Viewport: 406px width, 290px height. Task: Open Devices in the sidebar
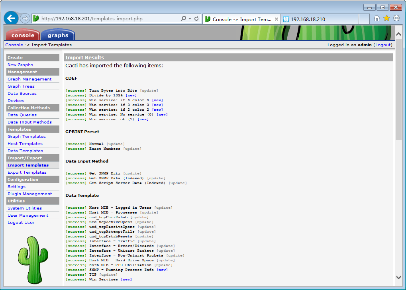16,100
